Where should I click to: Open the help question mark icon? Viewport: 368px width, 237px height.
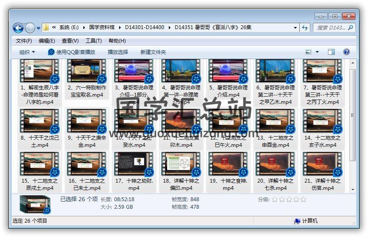coord(346,52)
